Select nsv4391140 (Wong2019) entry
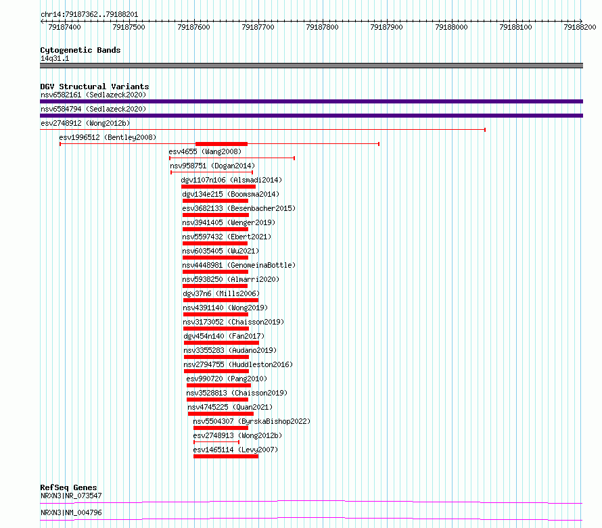The width and height of the screenshot is (602, 528). click(x=225, y=308)
